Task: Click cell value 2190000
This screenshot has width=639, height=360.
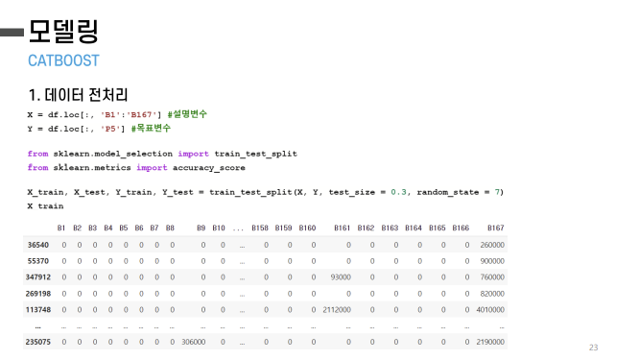Action: pyautogui.click(x=490, y=342)
